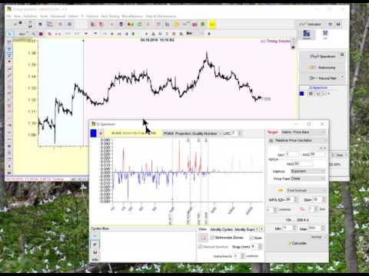The height and width of the screenshot is (276, 369).
Task: Click the yellow icon beside forecast dropdown
Action: pos(280,190)
